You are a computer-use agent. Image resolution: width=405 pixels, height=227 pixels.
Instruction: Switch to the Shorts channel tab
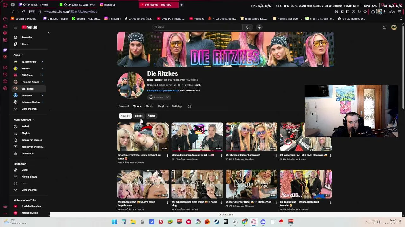tap(149, 106)
